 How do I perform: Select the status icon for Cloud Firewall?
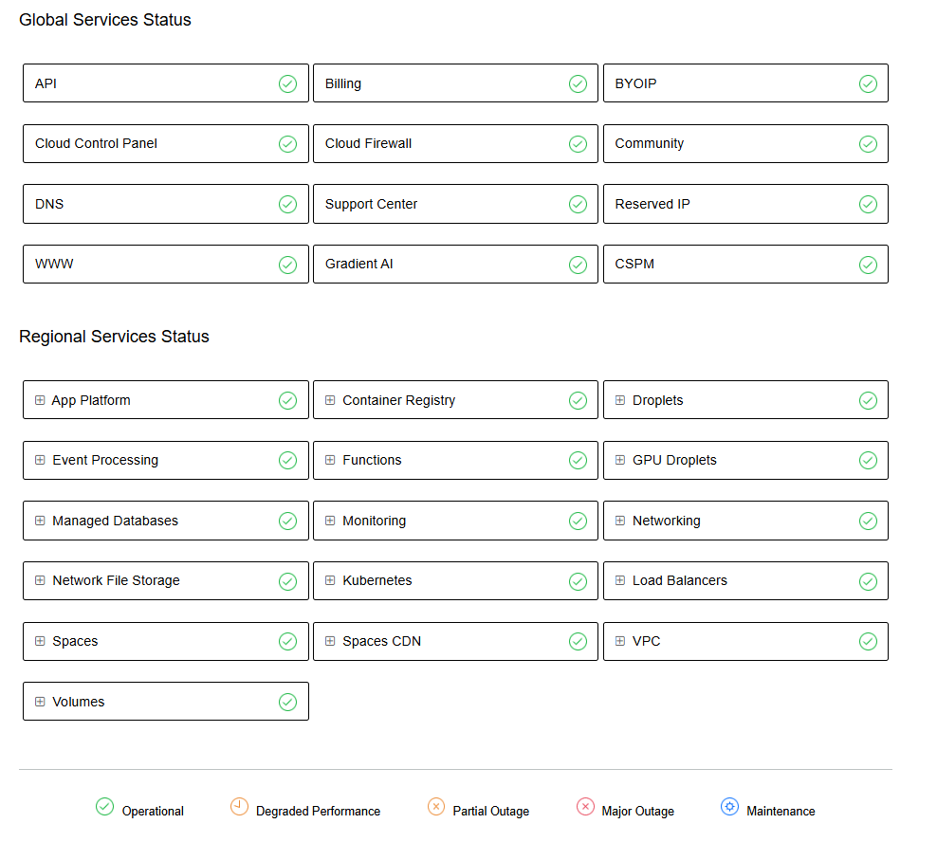pos(578,143)
